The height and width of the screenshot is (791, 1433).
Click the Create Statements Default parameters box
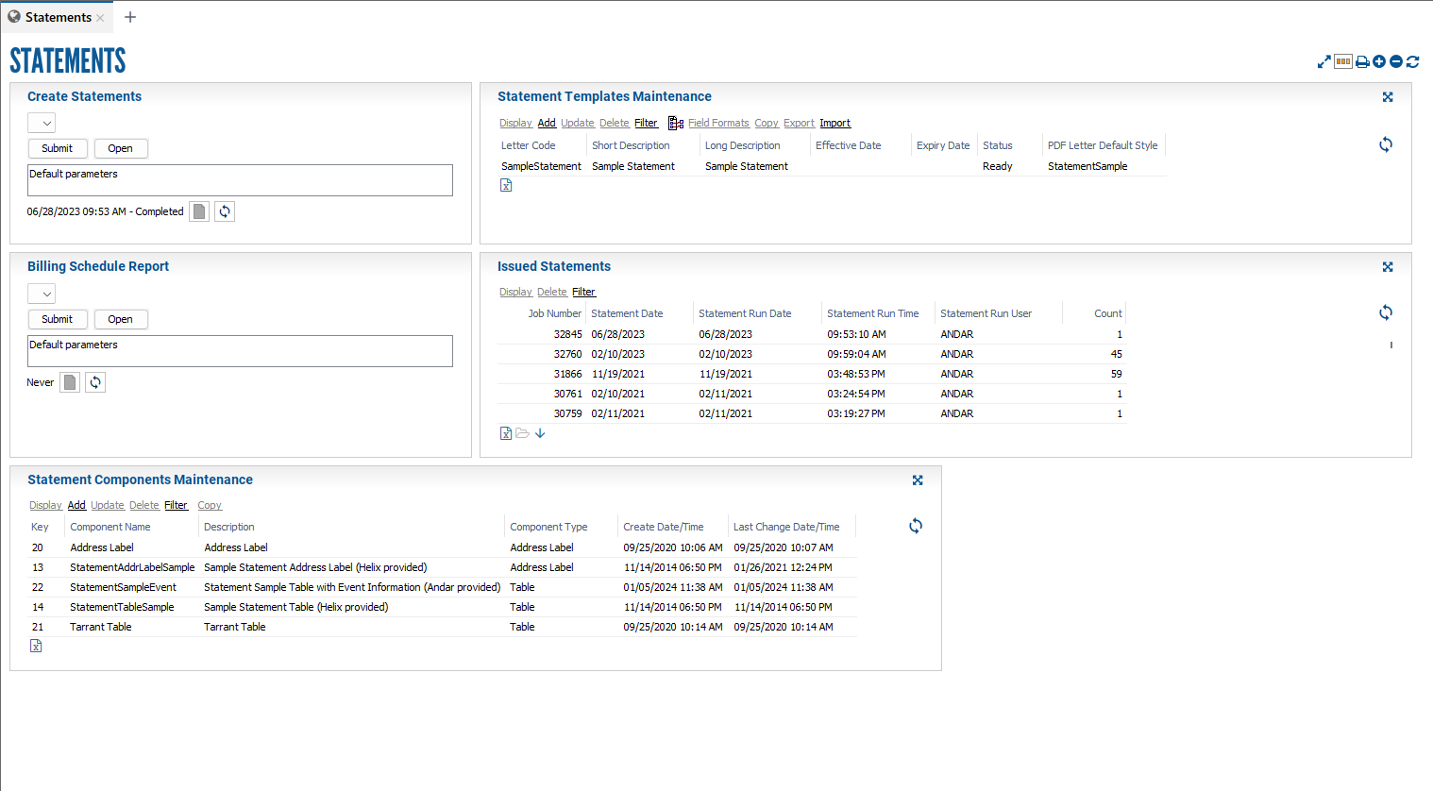240,180
